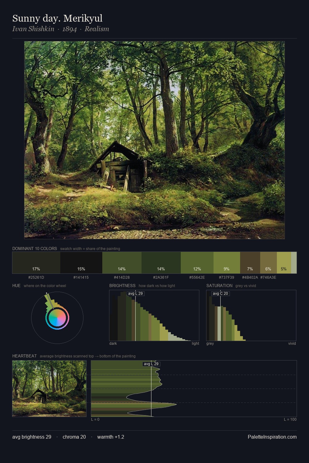
Task: Click hex code '#414D28' label
Action: point(122,277)
